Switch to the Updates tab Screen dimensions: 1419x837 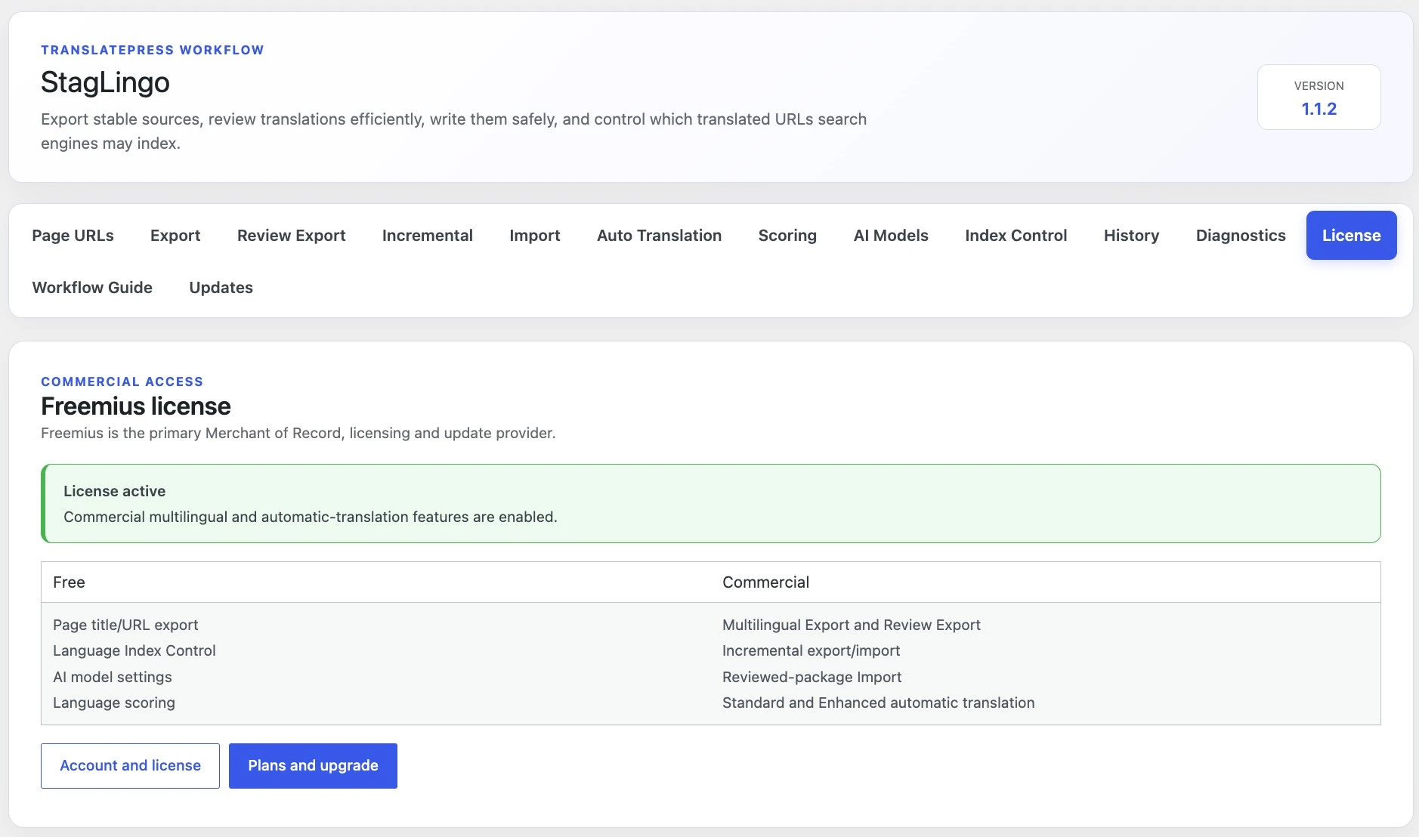pos(221,288)
